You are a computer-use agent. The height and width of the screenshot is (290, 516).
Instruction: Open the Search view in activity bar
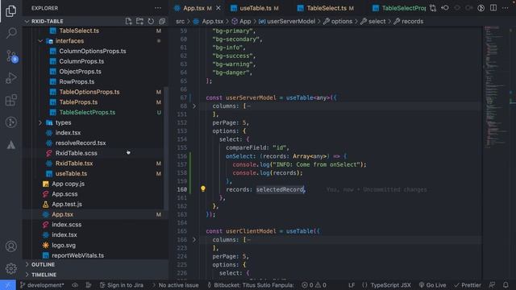coord(10,33)
